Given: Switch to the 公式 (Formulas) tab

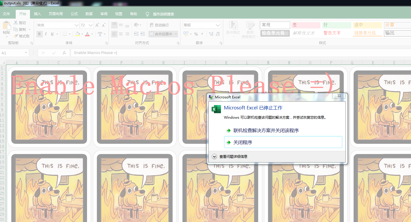Looking at the screenshot, I should pos(74,14).
